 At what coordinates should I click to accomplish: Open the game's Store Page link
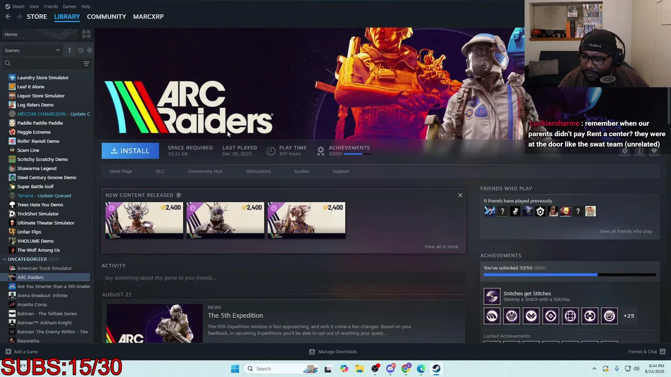(x=121, y=171)
